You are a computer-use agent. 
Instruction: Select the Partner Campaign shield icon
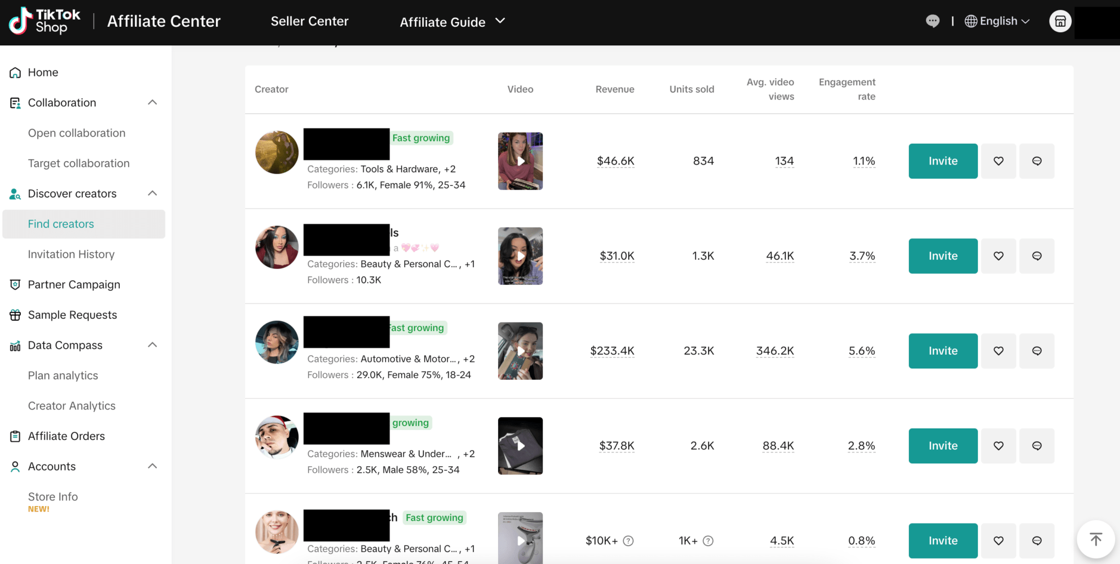(x=14, y=284)
